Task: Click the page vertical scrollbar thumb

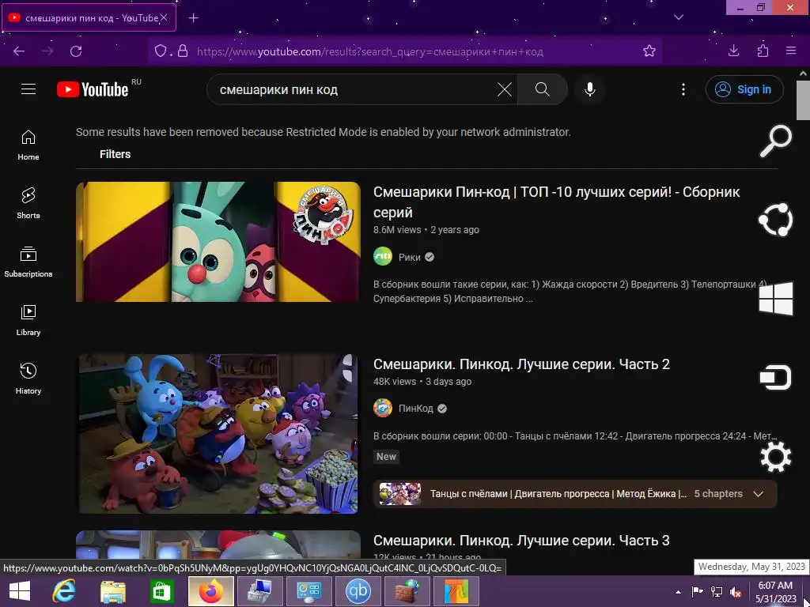Action: (x=803, y=100)
